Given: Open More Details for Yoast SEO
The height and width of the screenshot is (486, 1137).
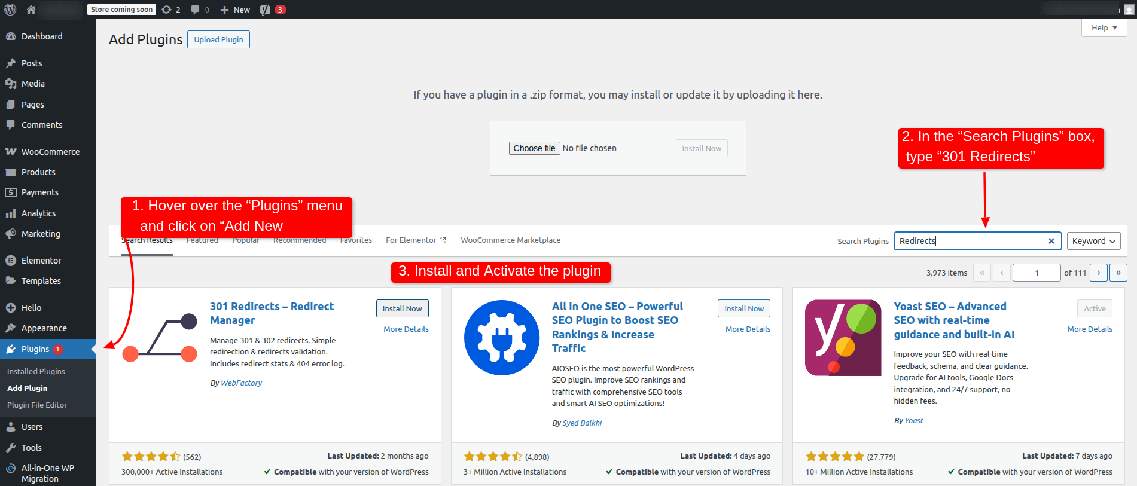Looking at the screenshot, I should click(x=1090, y=329).
